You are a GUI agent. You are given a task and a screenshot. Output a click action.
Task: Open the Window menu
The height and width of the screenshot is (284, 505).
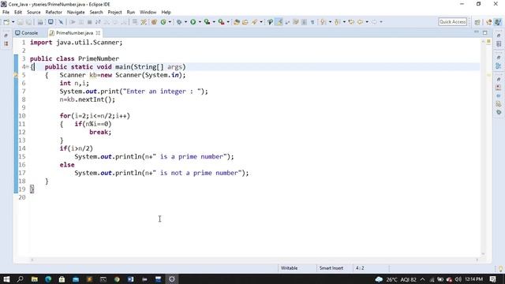coord(148,13)
